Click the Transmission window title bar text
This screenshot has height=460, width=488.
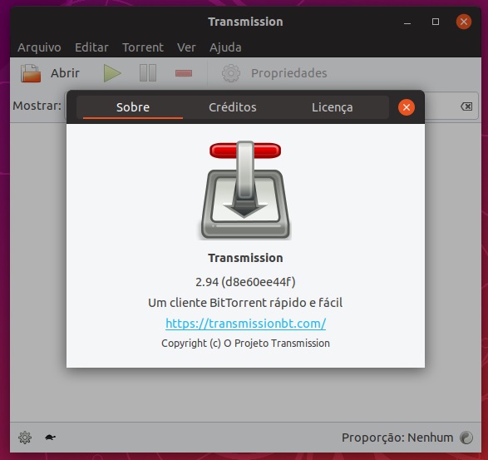click(245, 22)
